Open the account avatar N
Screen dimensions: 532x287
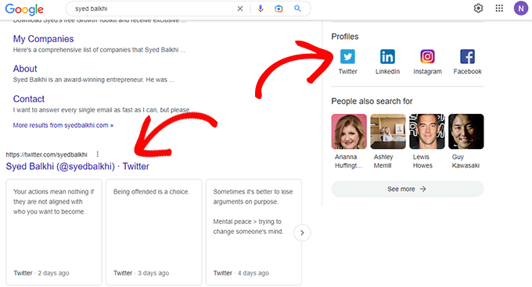tap(520, 9)
